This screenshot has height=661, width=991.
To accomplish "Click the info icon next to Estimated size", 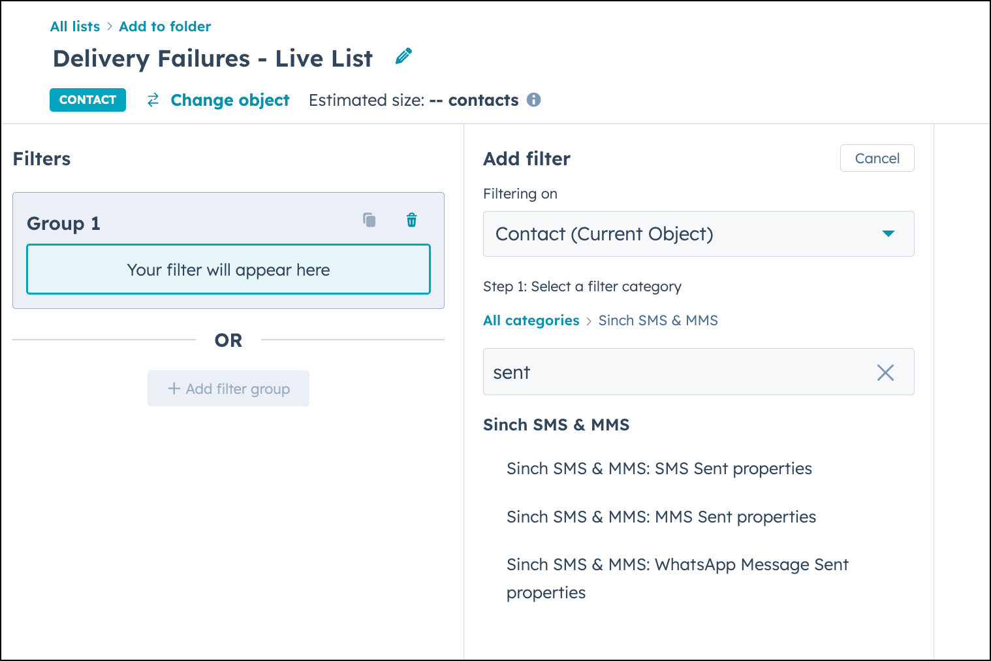I will pos(534,100).
